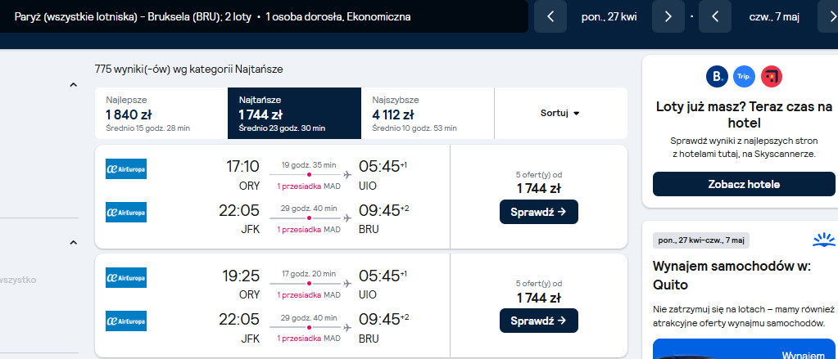Click the czw., 7 maj return date
The image size is (838, 359).
click(x=774, y=16)
